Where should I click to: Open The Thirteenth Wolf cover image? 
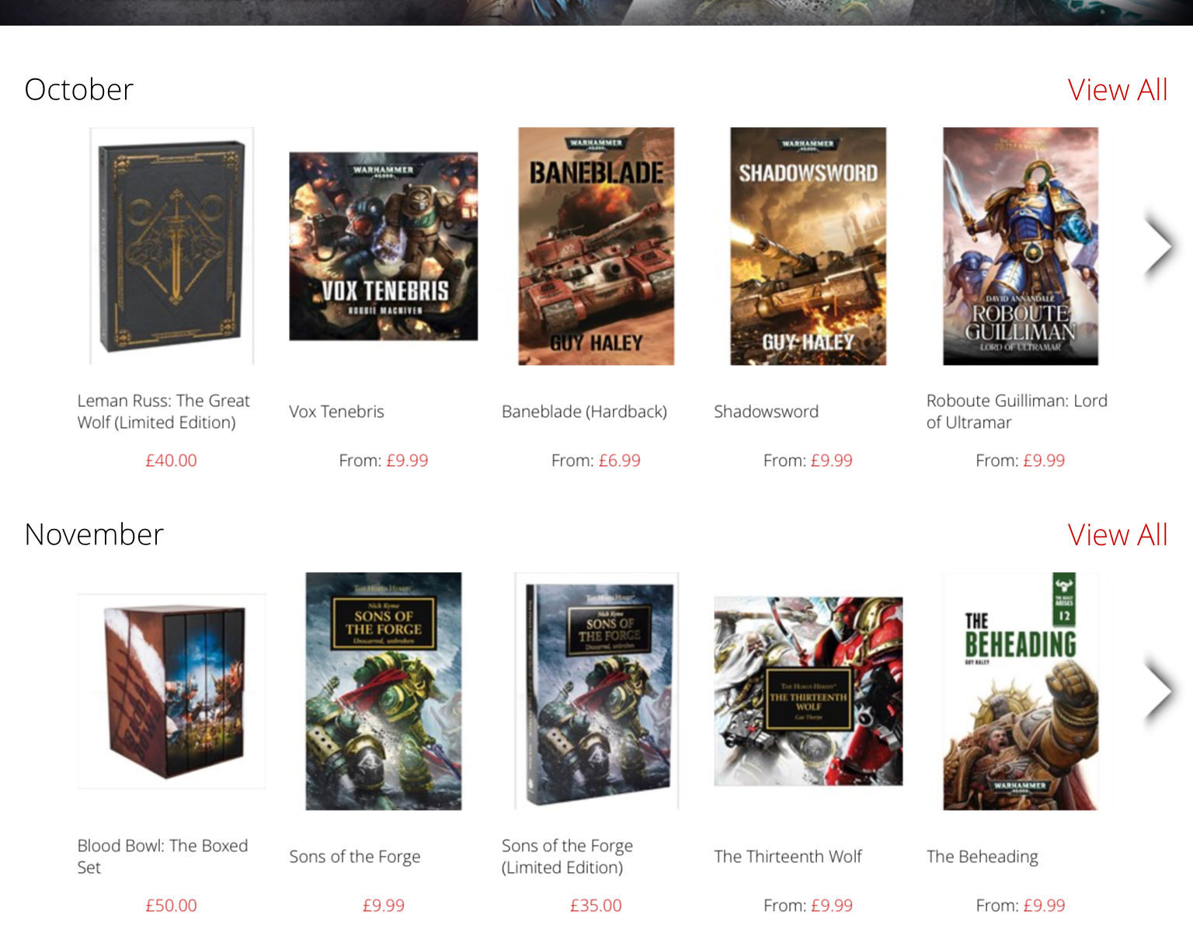point(809,691)
